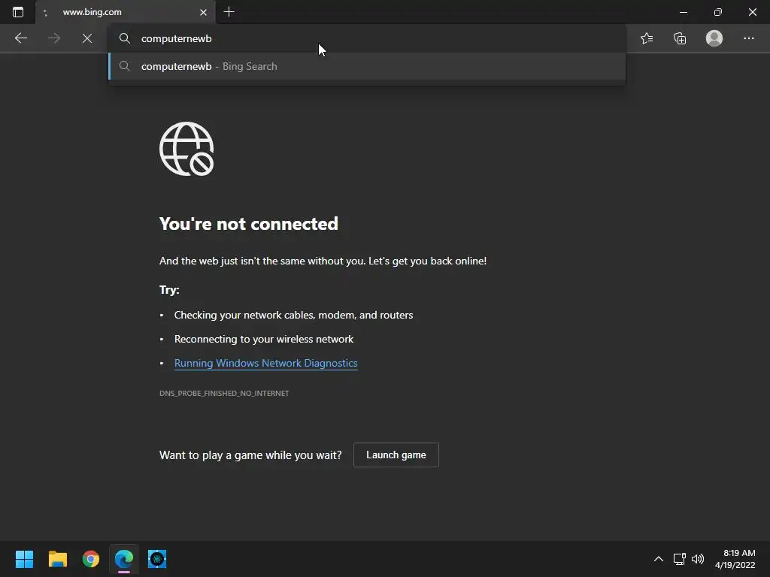This screenshot has width=770, height=577.
Task: Restore down the Edge window
Action: point(717,12)
